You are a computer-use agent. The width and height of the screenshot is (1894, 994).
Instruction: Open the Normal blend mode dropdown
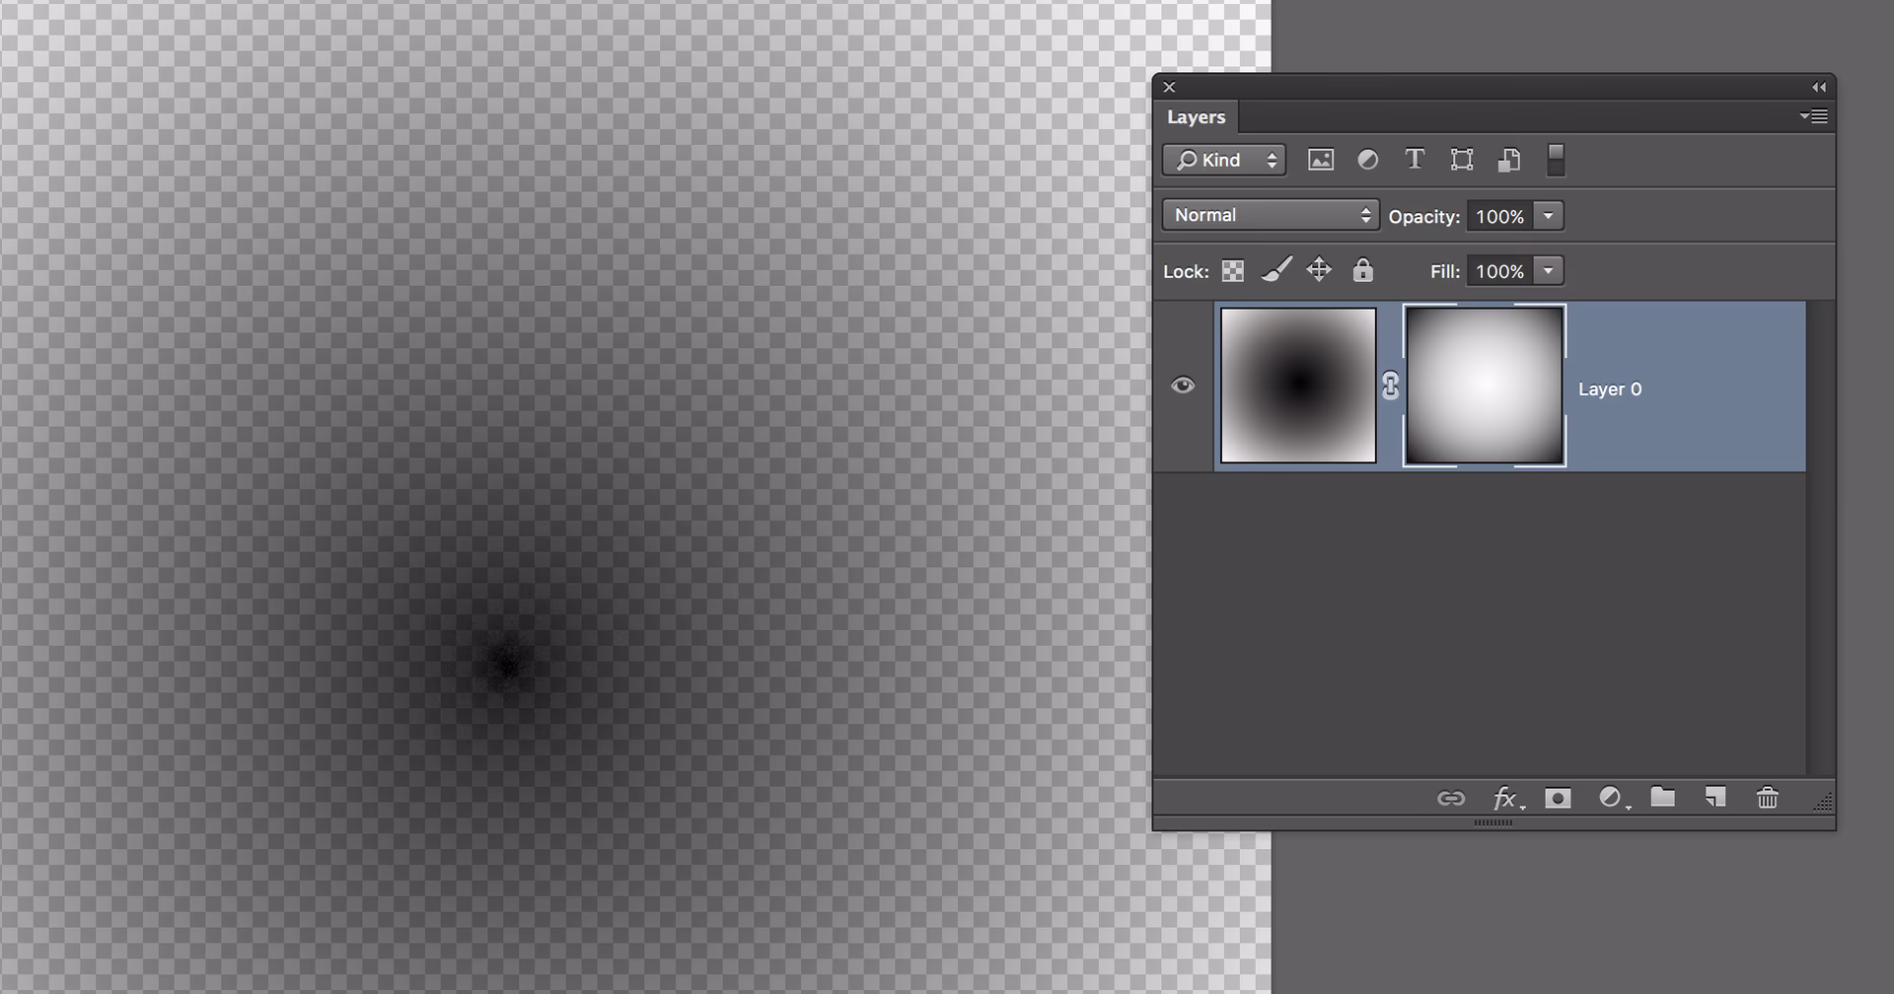[1271, 215]
